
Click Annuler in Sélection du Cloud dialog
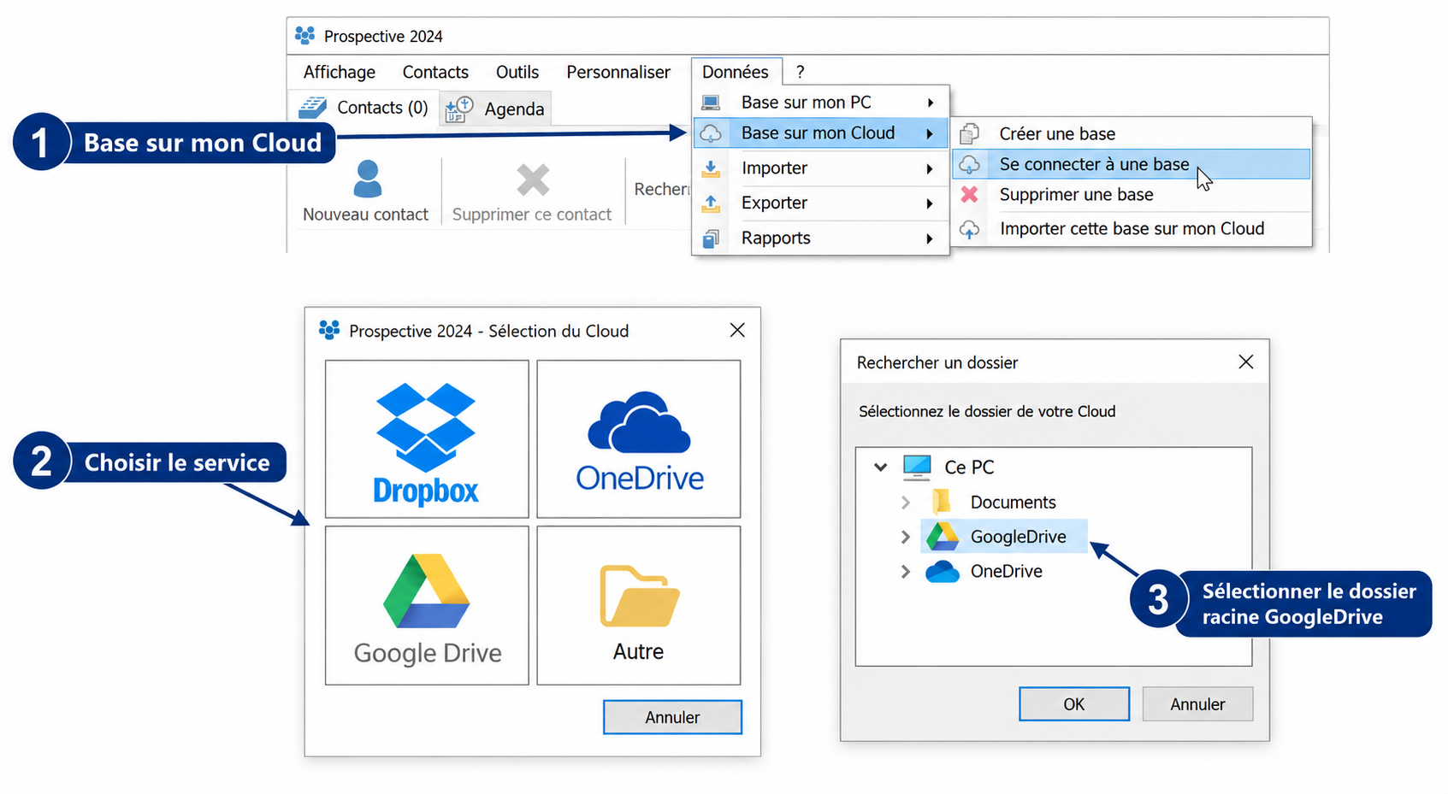click(672, 717)
